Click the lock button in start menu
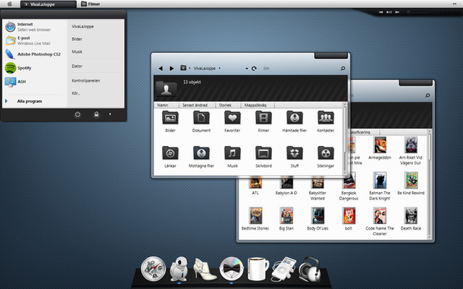Screen dimensions: 463x289 (x=96, y=114)
